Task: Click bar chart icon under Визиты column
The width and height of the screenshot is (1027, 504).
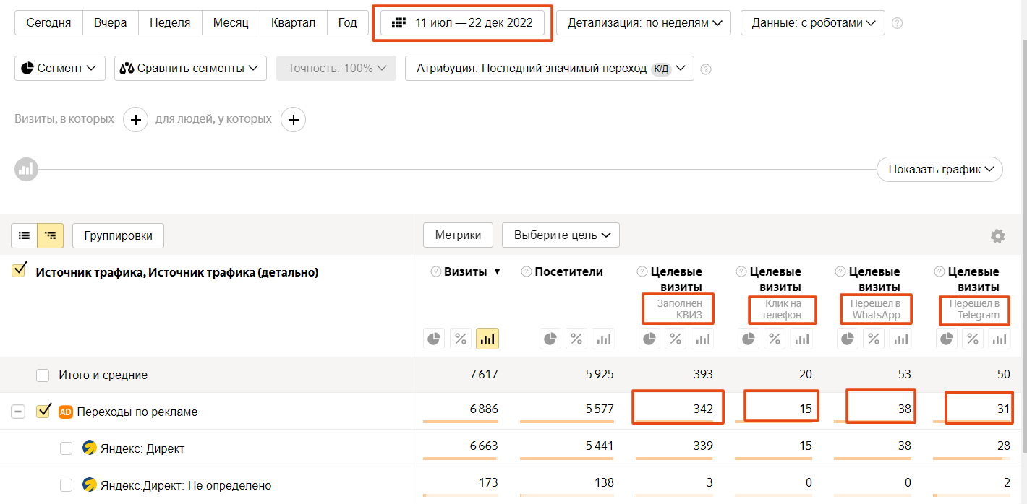Action: [x=487, y=338]
